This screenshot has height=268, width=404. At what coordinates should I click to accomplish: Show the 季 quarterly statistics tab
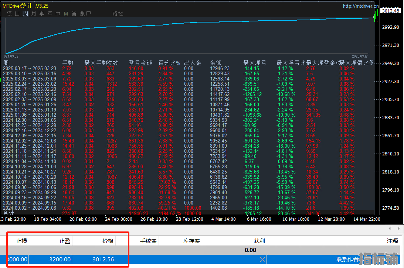[42, 14]
